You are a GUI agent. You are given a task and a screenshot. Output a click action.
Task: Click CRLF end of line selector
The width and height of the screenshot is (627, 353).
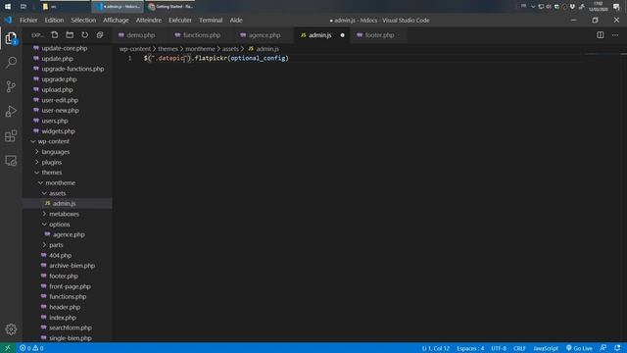(x=519, y=348)
